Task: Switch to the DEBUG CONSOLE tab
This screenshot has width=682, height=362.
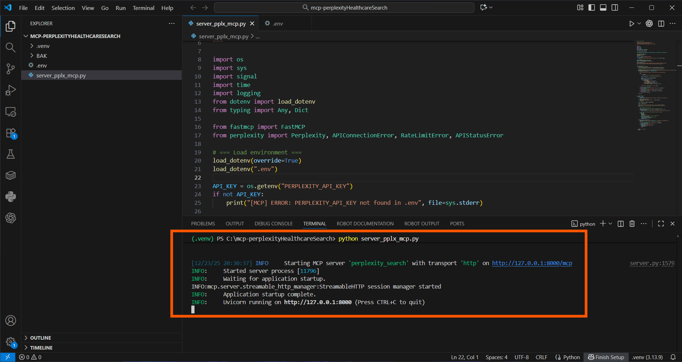Action: pyautogui.click(x=273, y=224)
